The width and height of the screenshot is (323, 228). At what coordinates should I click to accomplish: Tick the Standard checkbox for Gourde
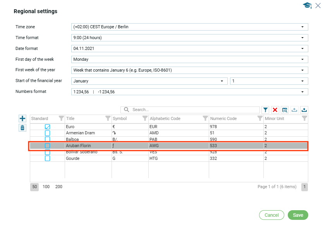[x=47, y=158]
